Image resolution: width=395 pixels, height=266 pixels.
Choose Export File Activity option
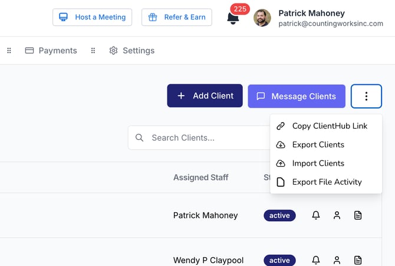327,182
